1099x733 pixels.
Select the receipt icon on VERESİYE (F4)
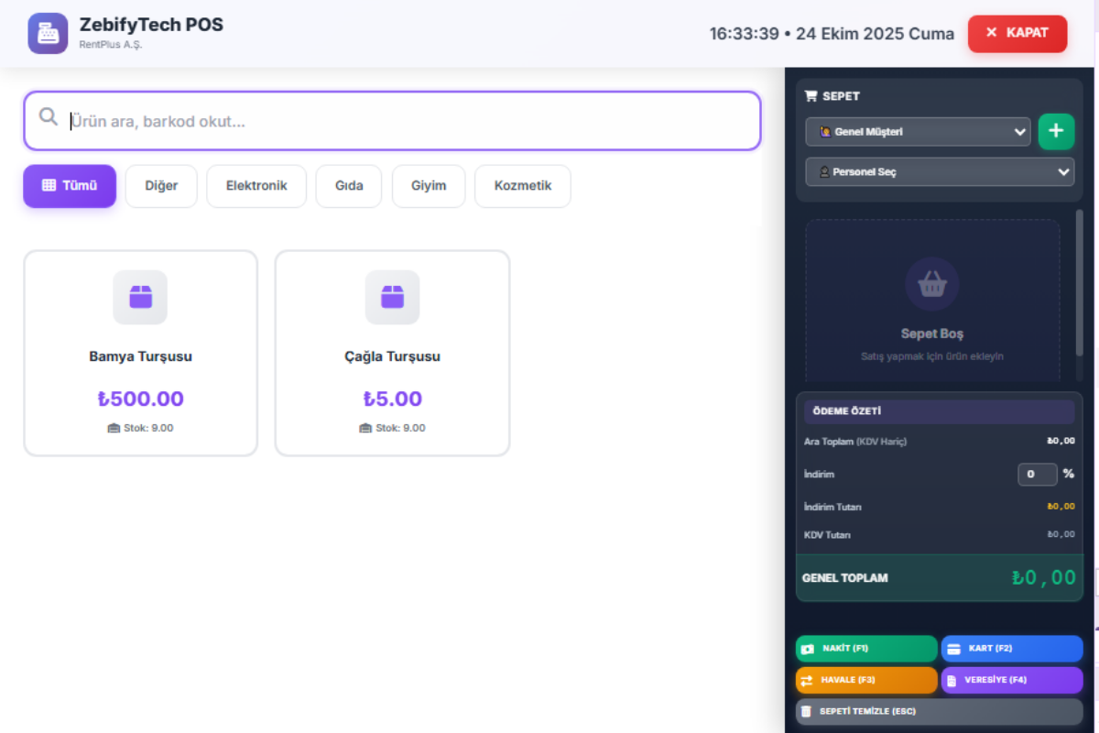(x=952, y=680)
